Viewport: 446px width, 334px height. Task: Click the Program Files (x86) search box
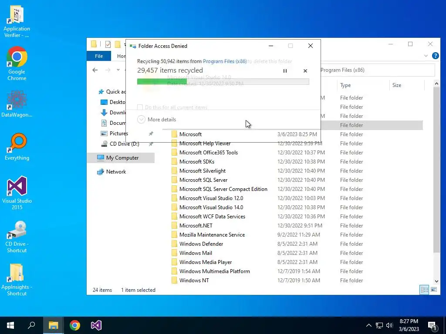377,70
